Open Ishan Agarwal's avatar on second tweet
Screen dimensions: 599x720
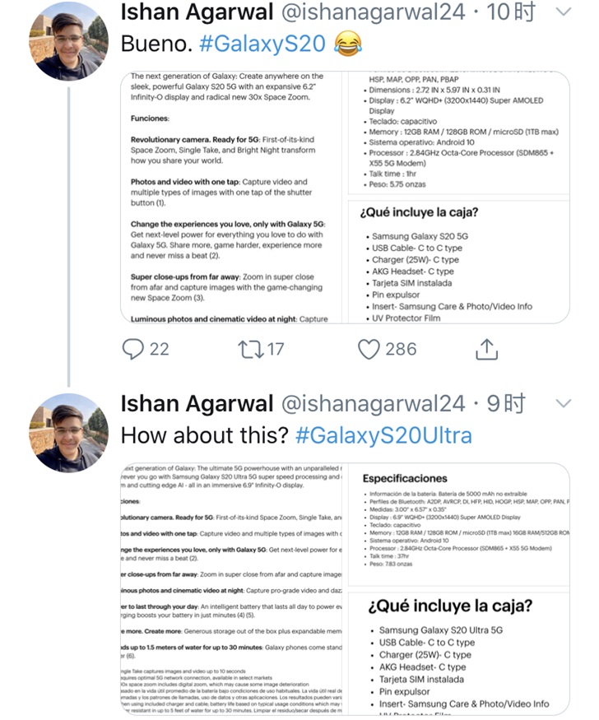coord(68,432)
